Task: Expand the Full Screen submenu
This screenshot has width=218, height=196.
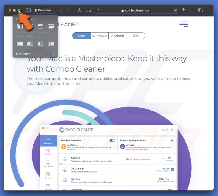Action: [35, 54]
